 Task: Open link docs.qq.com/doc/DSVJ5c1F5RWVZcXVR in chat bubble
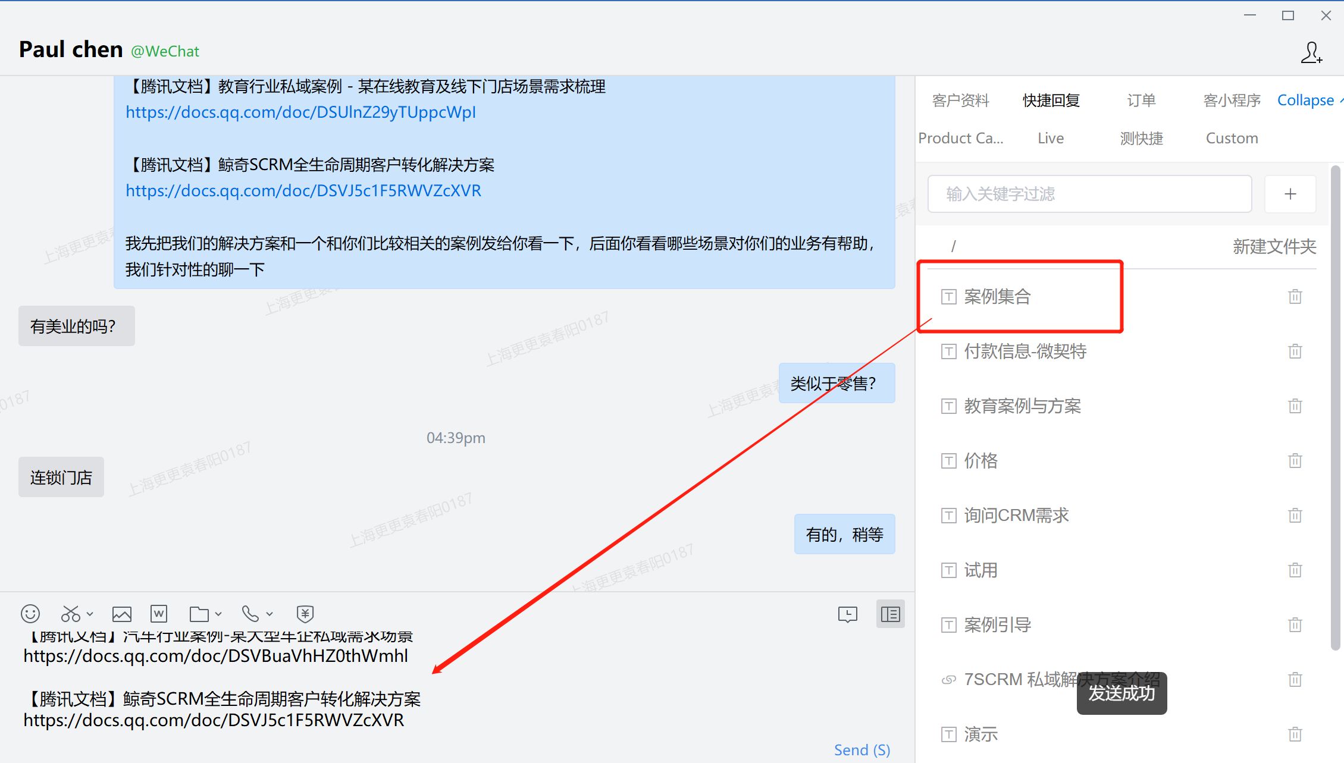(303, 190)
